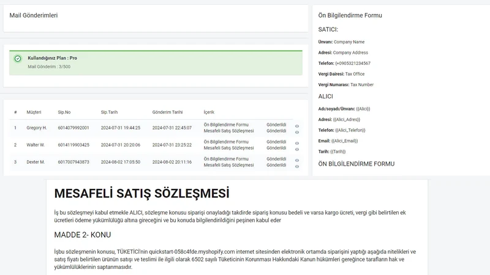Click order date '2024-07-31 20:20:06'
The height and width of the screenshot is (275, 490).
pyautogui.click(x=121, y=145)
